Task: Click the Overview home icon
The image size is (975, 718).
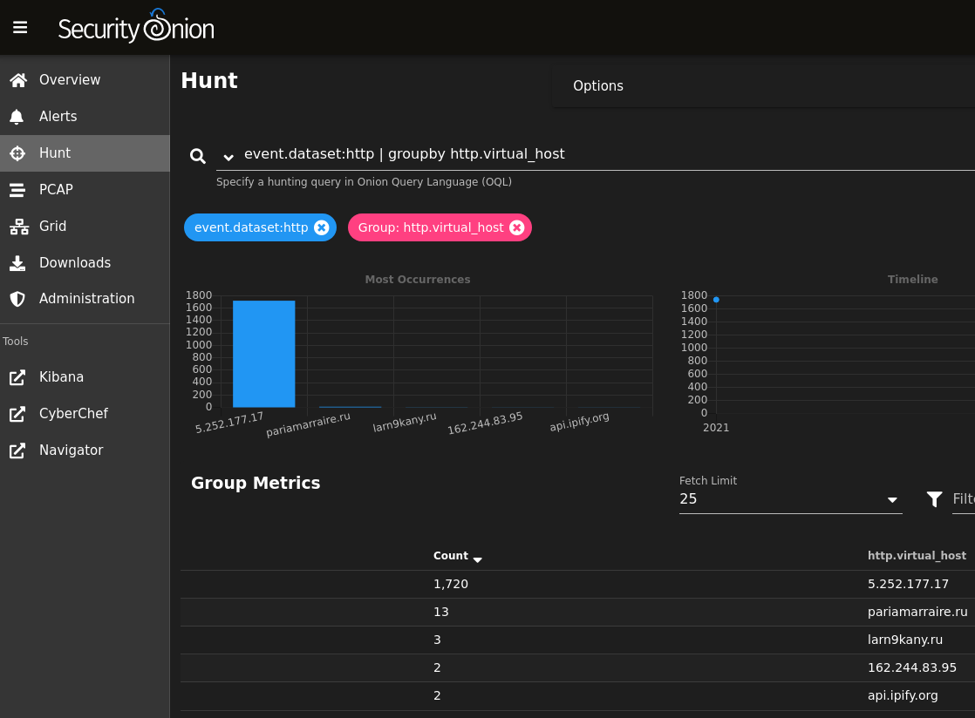Action: click(18, 80)
